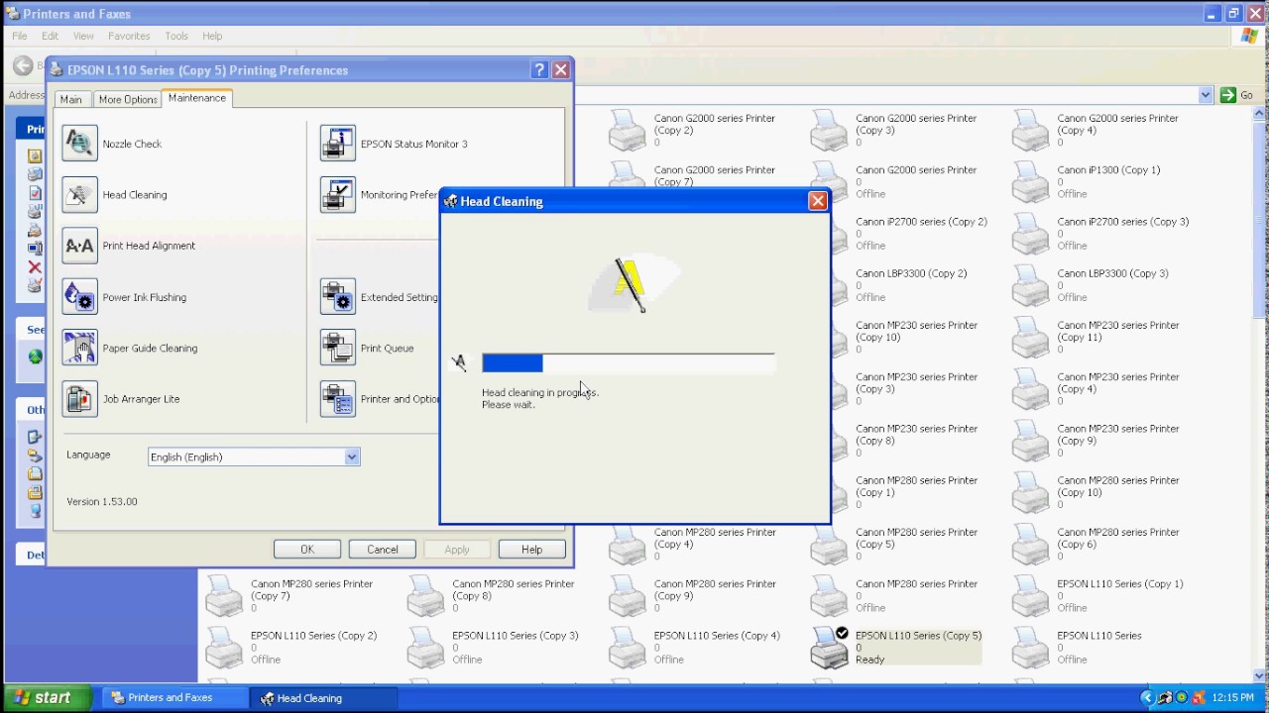Viewport: 1269px width, 713px height.
Task: Click the context help question mark button
Action: click(x=539, y=69)
